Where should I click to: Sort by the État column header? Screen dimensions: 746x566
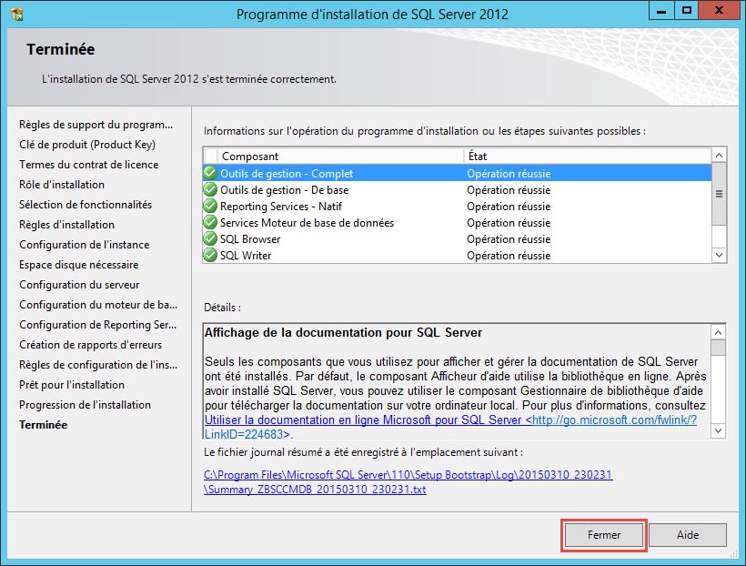pyautogui.click(x=588, y=157)
